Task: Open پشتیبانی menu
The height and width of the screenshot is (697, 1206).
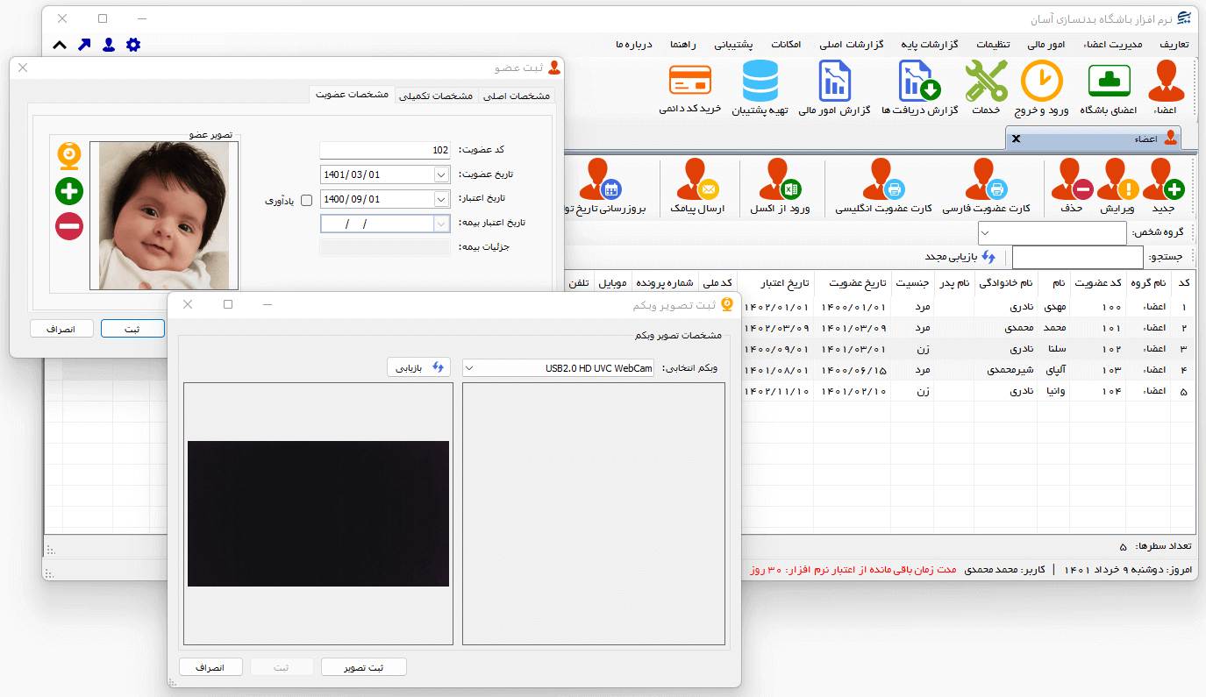Action: [735, 45]
